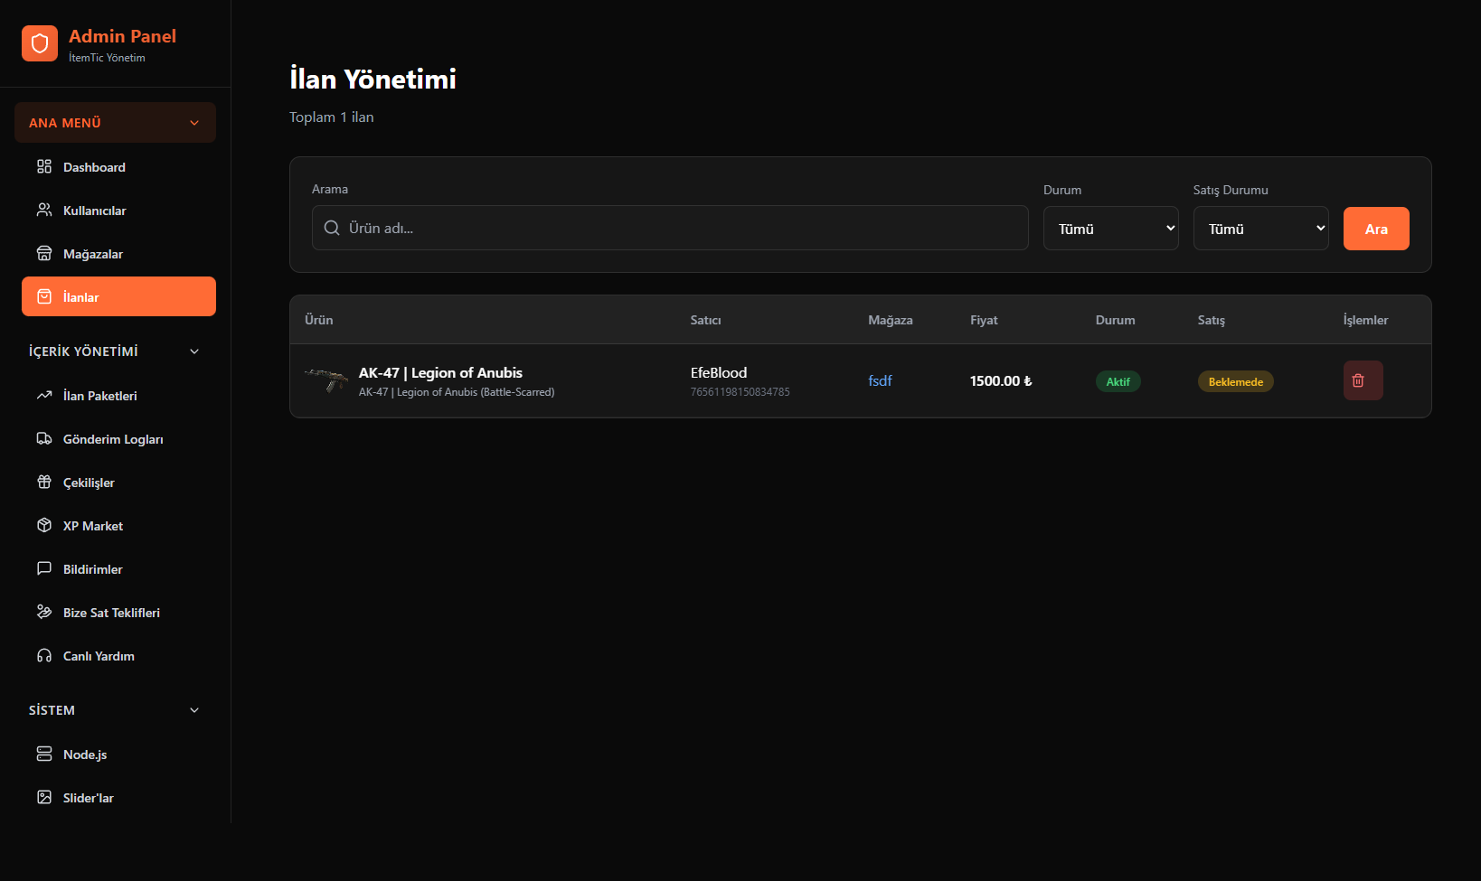Click the Kullanıcılar users icon

click(44, 211)
